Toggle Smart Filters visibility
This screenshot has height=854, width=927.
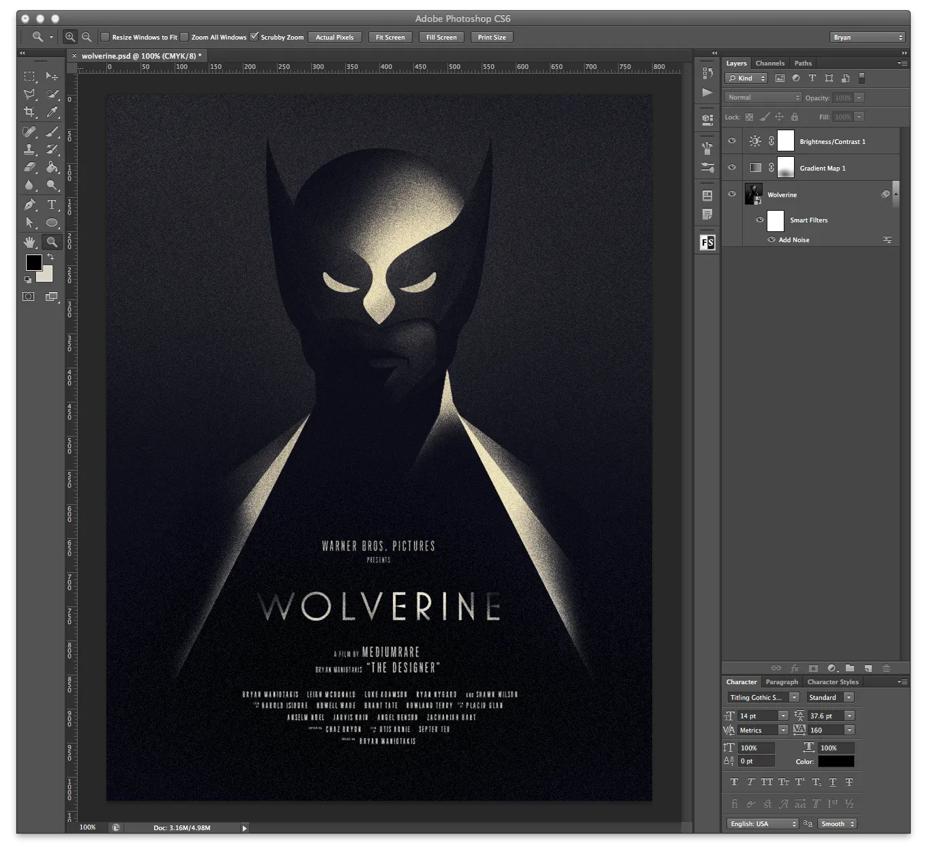(759, 220)
